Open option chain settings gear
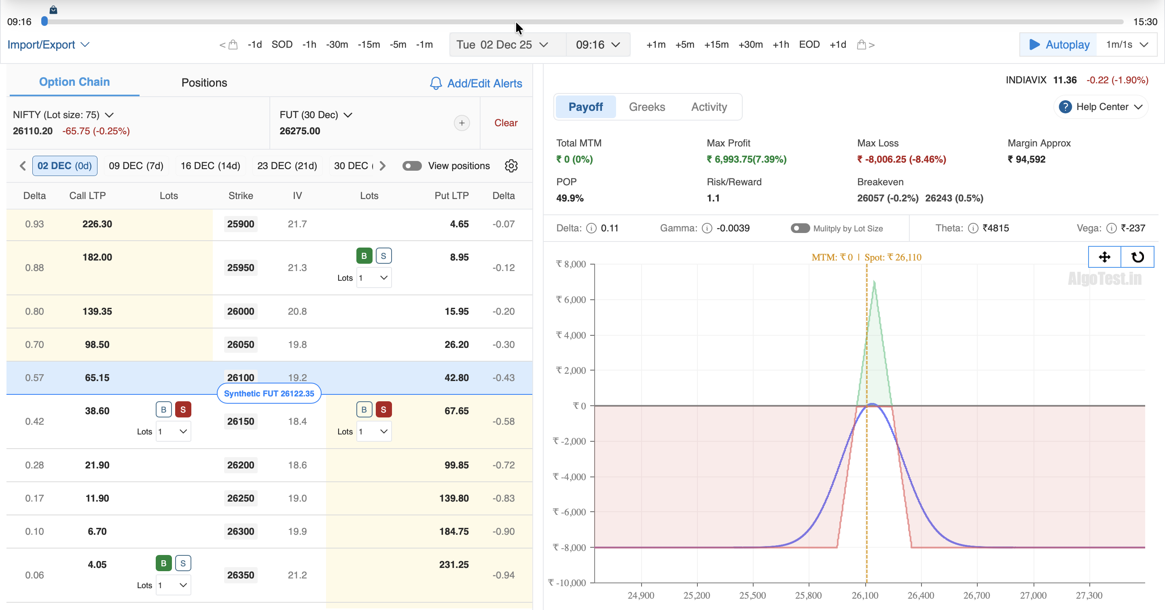Viewport: 1165px width, 610px height. 511,165
